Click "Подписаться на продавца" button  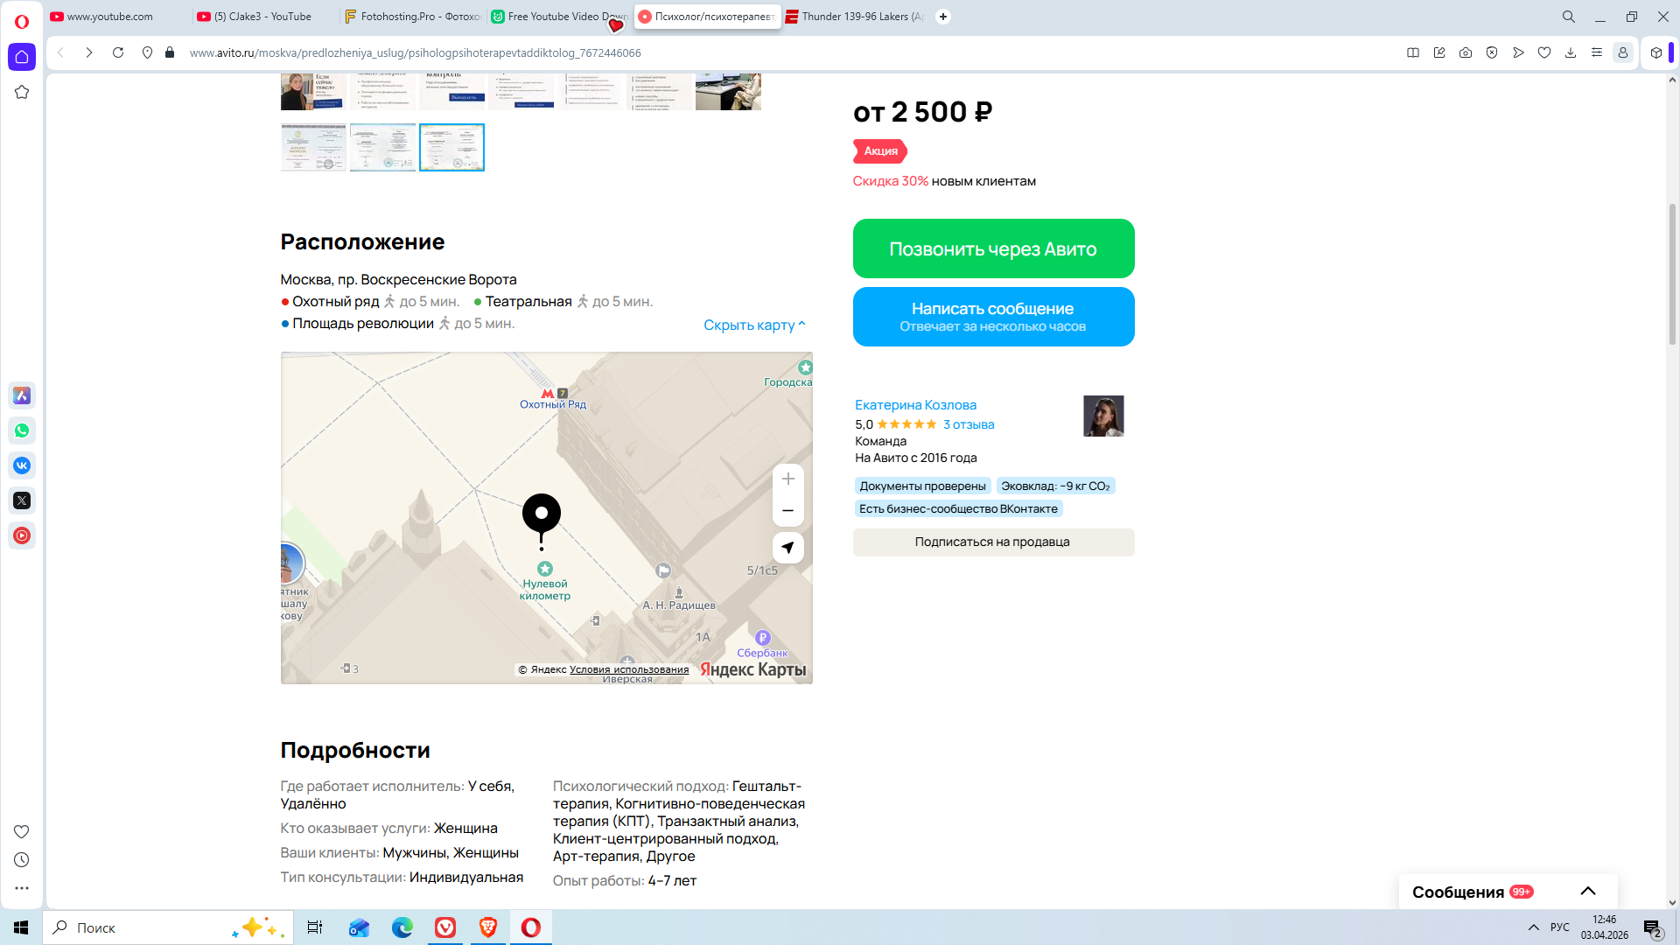[x=993, y=542]
